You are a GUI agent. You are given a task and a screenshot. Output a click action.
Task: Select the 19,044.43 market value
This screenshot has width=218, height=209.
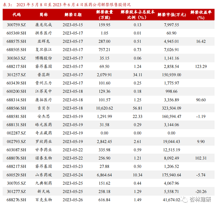(172, 141)
